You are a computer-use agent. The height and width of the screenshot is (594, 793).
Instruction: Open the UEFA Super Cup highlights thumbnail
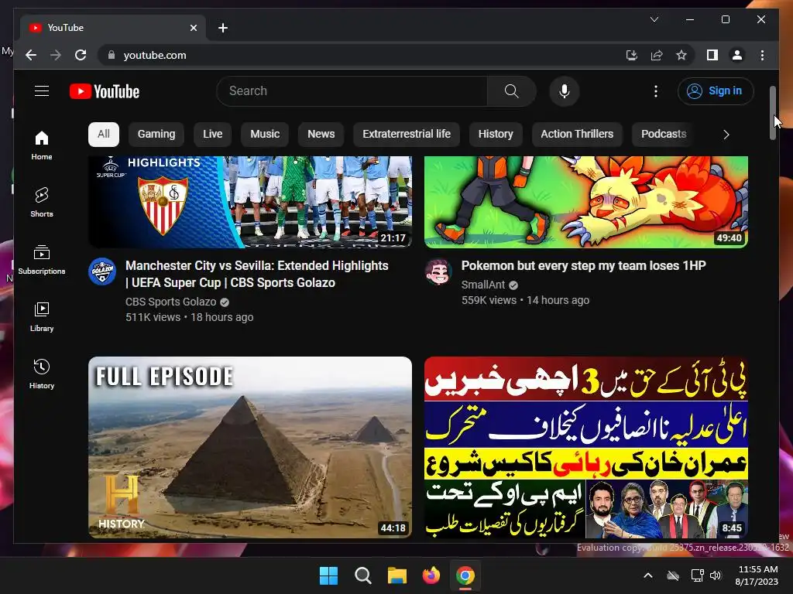pos(250,202)
